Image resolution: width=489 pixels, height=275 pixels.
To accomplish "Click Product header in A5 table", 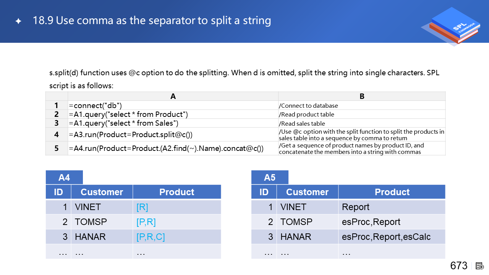I will pos(392,192).
